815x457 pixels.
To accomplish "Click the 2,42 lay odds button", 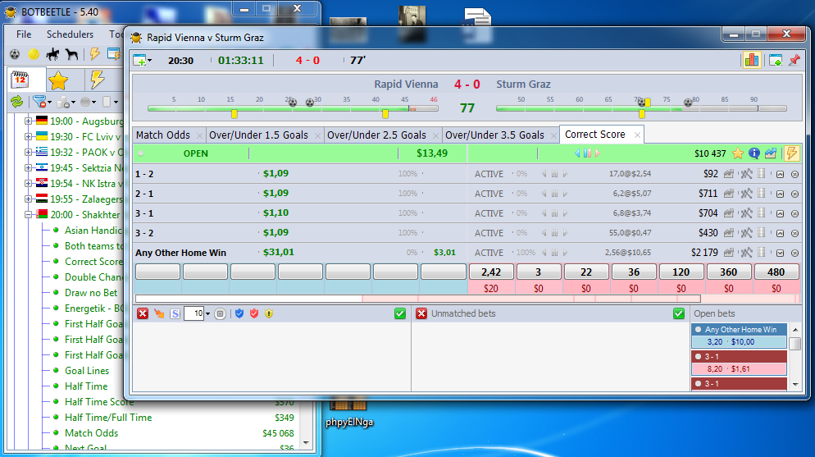I will pos(491,272).
